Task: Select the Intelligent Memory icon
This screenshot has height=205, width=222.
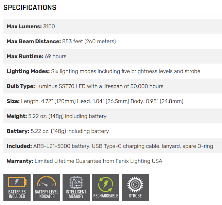Action: [x=76, y=187]
